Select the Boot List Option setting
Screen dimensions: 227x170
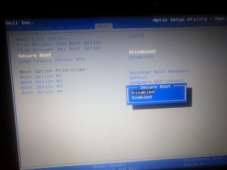(x=41, y=39)
